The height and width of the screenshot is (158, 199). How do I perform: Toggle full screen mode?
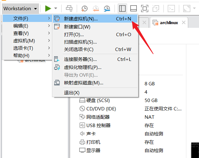(x=144, y=8)
